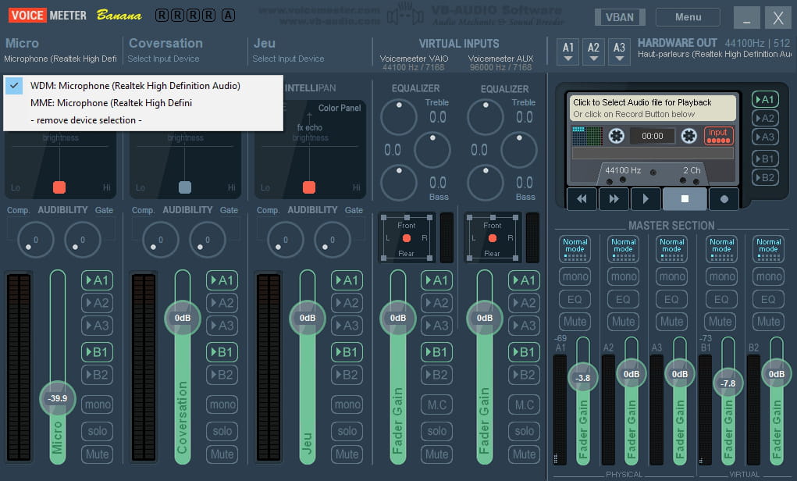Toggle A1 routing on the Micro strip
This screenshot has height=481, width=797.
[97, 280]
